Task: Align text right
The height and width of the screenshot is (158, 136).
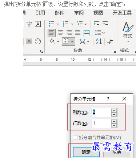Action: coord(69,33)
